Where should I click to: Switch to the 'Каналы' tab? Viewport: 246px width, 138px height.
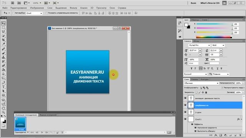point(194,79)
